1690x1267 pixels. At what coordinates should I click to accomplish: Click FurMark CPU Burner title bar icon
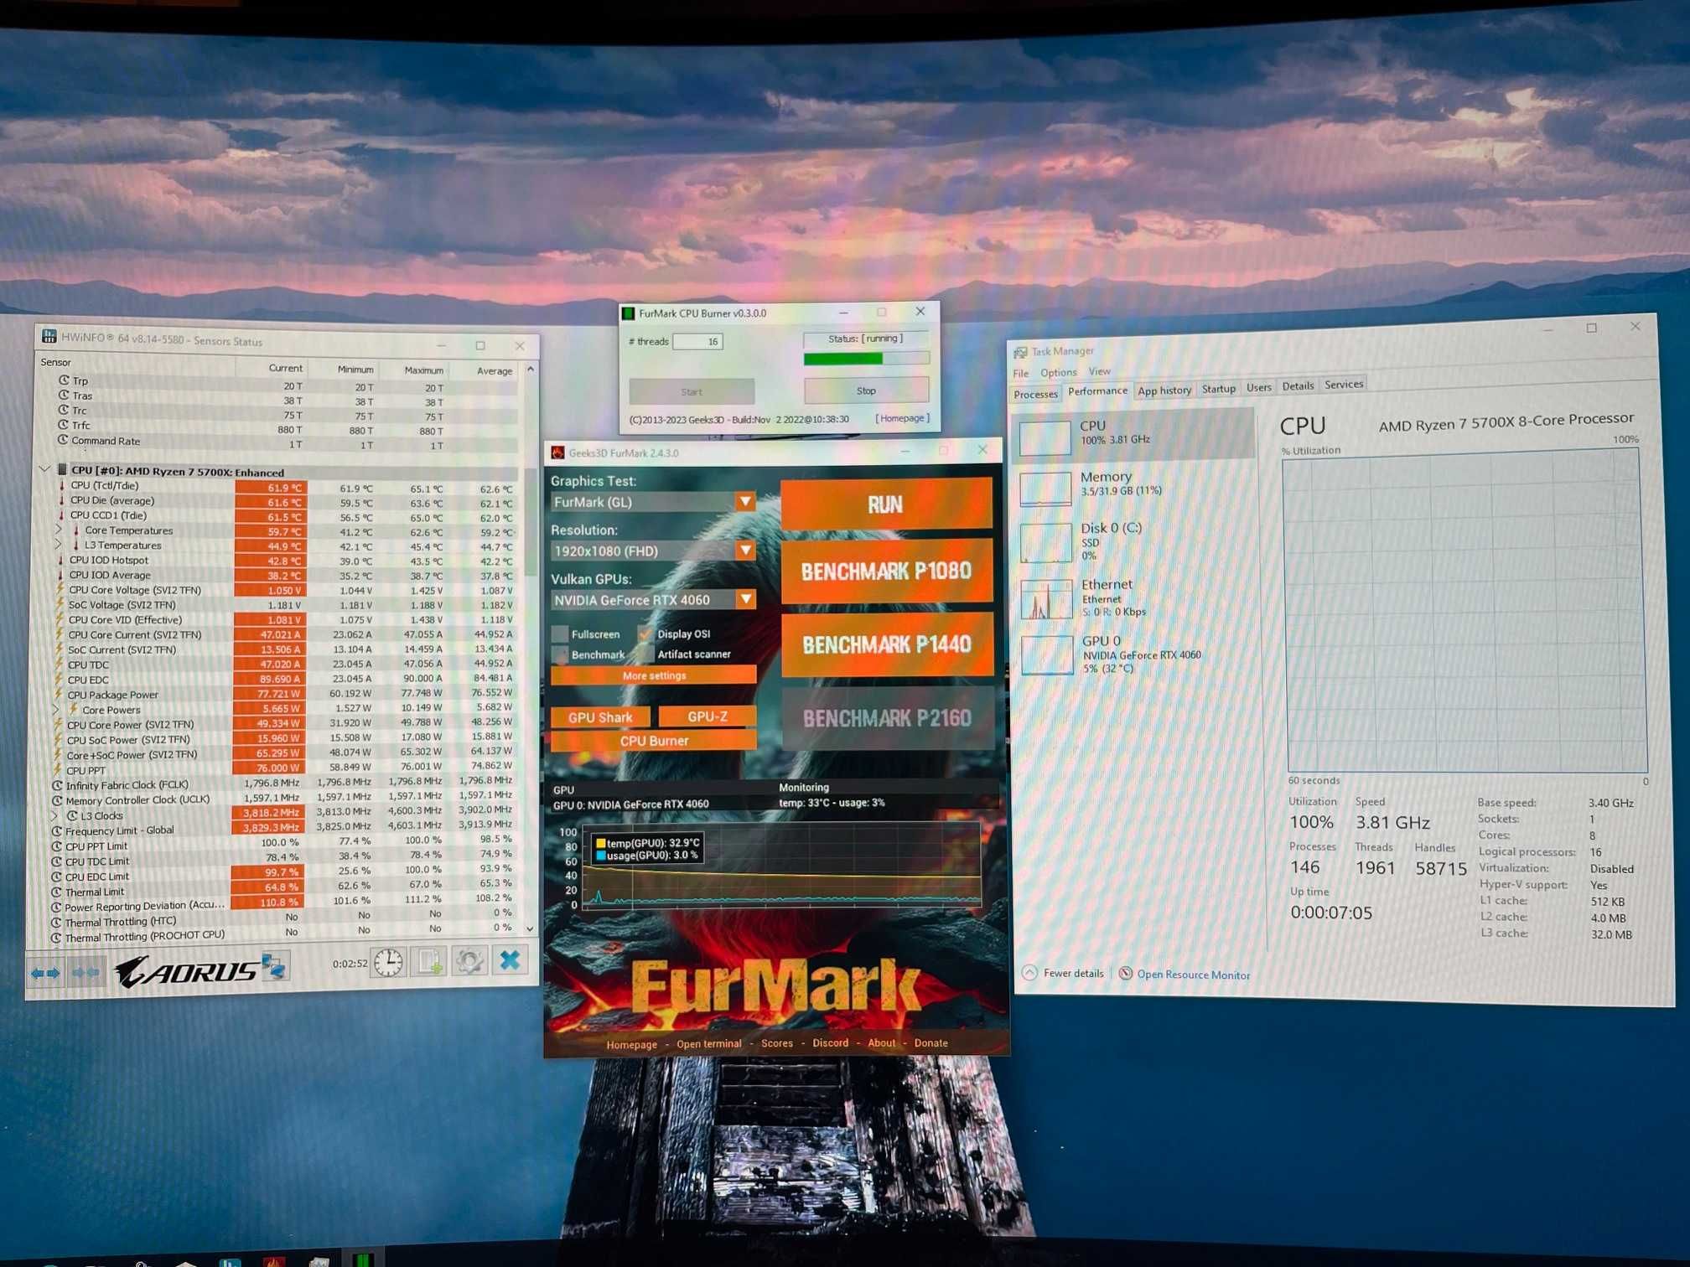click(x=628, y=313)
